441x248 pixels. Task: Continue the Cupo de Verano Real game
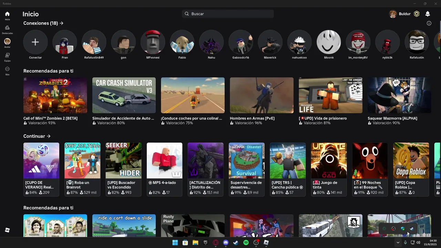[x=41, y=169]
